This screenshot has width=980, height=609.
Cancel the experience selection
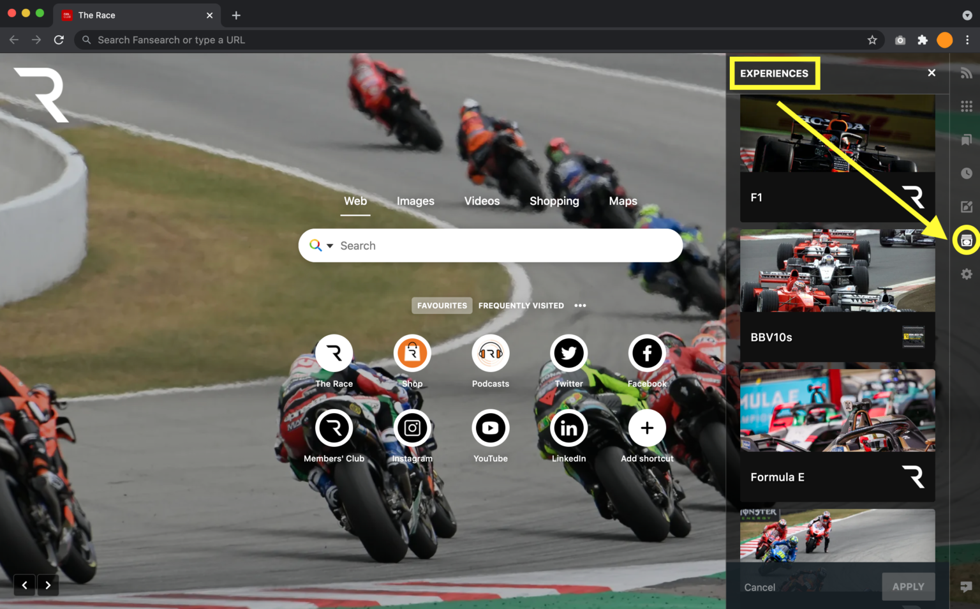point(759,587)
